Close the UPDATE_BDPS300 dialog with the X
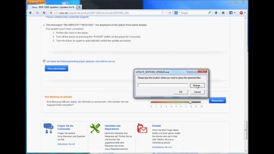Viewport: 274px width, 154px height. click(x=203, y=71)
